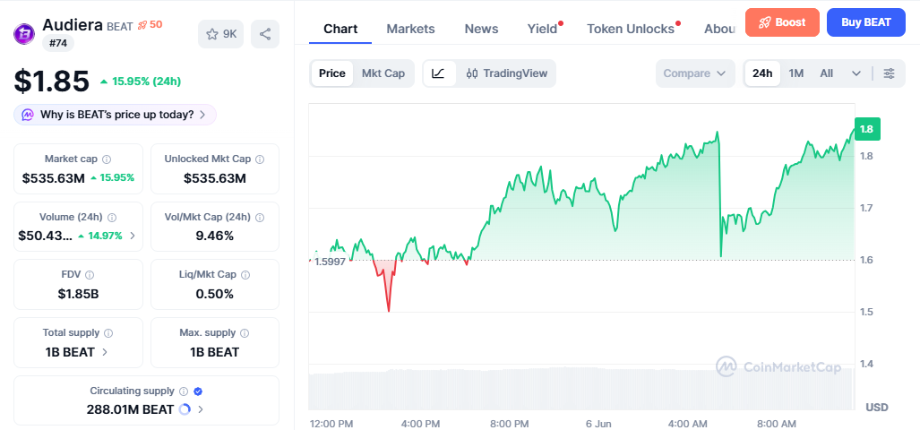This screenshot has width=920, height=430.
Task: Click the Audiera purple coin logo
Action: (24, 33)
